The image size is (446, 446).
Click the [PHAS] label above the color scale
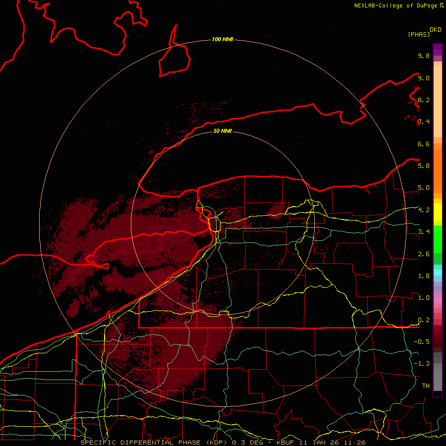point(419,34)
